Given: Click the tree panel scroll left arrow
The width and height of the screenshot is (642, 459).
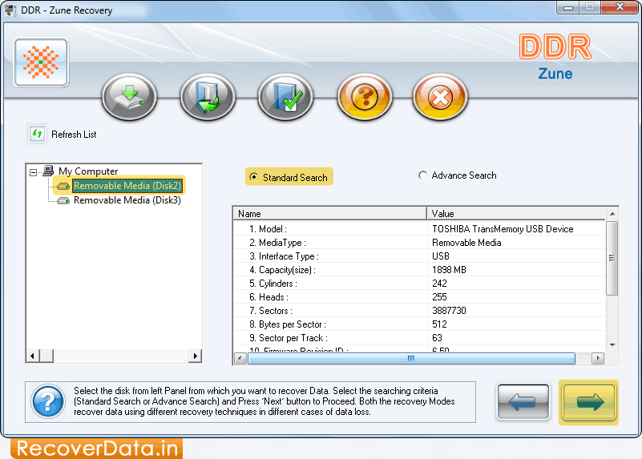Looking at the screenshot, I should (x=33, y=356).
